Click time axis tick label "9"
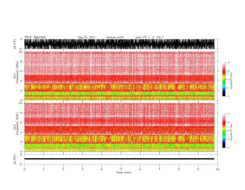 point(198,169)
